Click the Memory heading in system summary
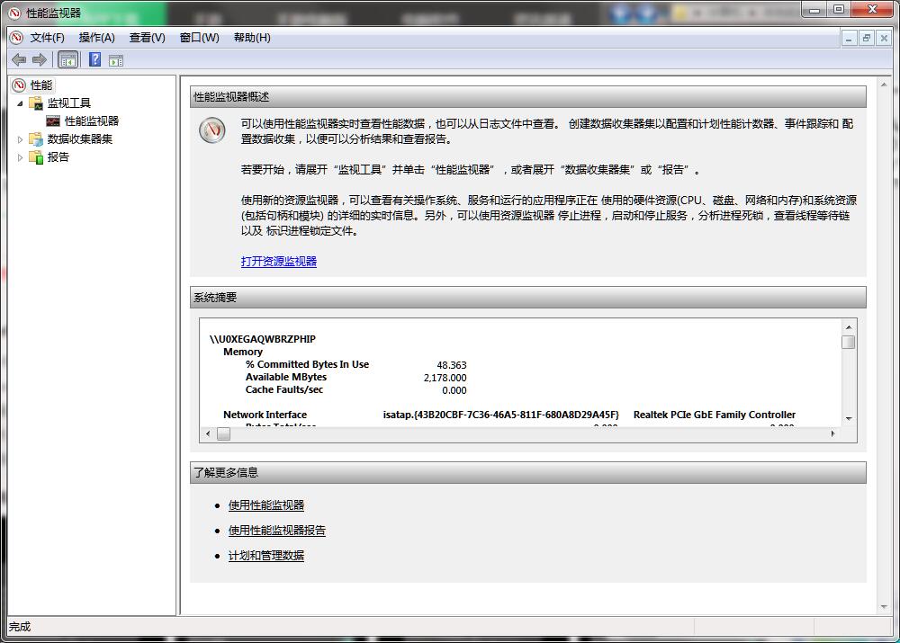This screenshot has width=900, height=643. [243, 352]
